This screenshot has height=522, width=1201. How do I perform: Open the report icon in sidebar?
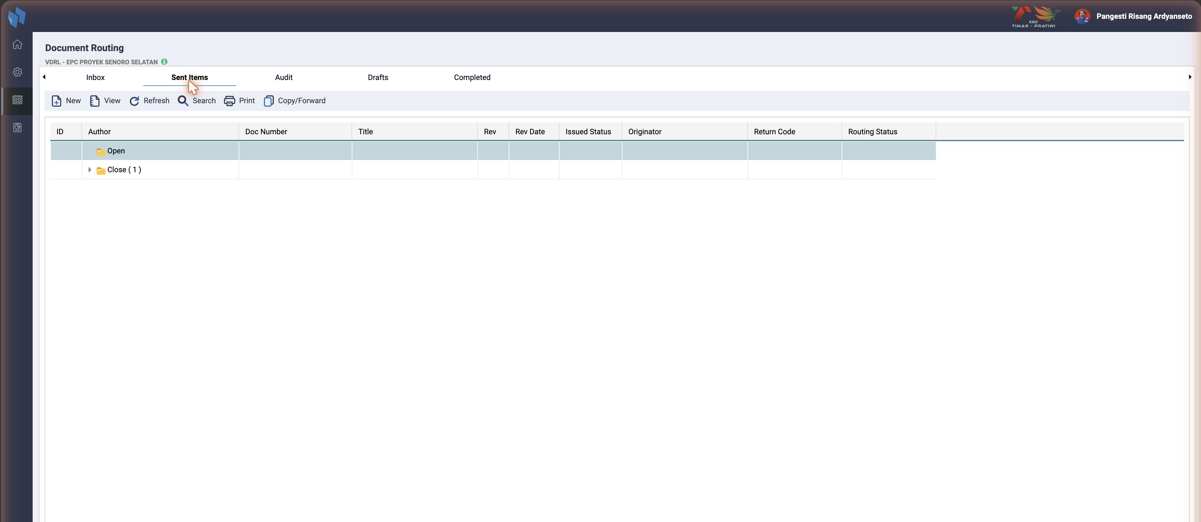[x=17, y=128]
